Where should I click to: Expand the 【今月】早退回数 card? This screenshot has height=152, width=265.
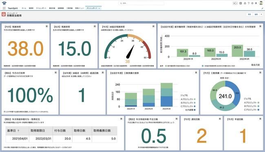coord(260,119)
